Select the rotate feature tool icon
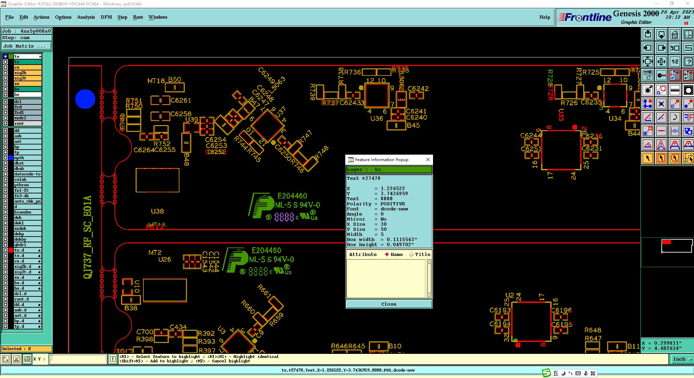This screenshot has width=694, height=378. pos(675,117)
